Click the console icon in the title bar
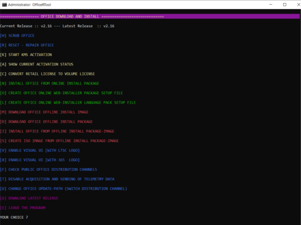Screen dimensions: 301x225 pos(4,5)
